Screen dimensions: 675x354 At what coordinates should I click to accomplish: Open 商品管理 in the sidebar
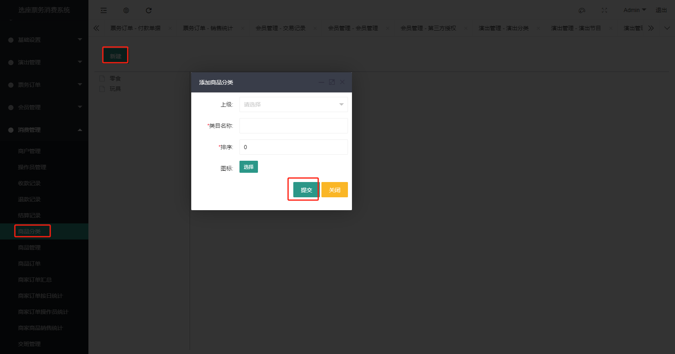tap(29, 248)
